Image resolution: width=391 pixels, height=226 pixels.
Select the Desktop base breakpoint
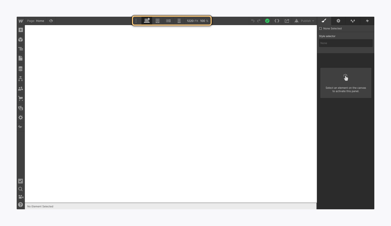tap(147, 21)
